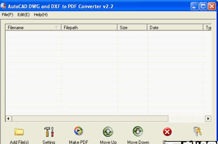This screenshot has width=218, height=144.
Task: Click the sort arrow in Filename header
Action: click(x=57, y=27)
